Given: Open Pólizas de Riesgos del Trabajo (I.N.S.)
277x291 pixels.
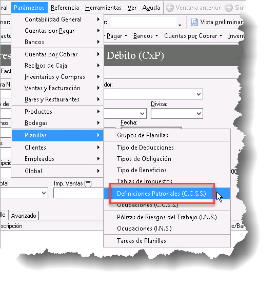Looking at the screenshot, I should tap(167, 217).
